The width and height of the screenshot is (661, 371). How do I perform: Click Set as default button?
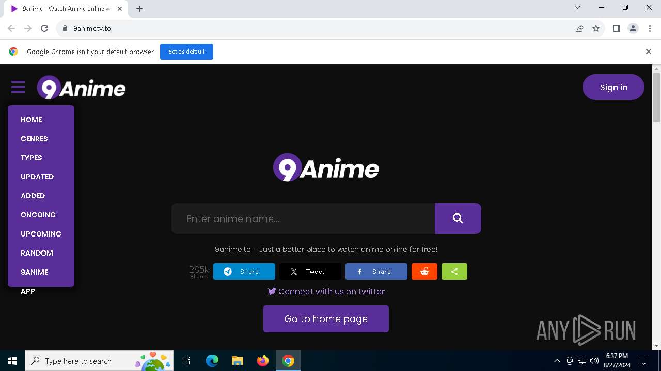pos(186,52)
